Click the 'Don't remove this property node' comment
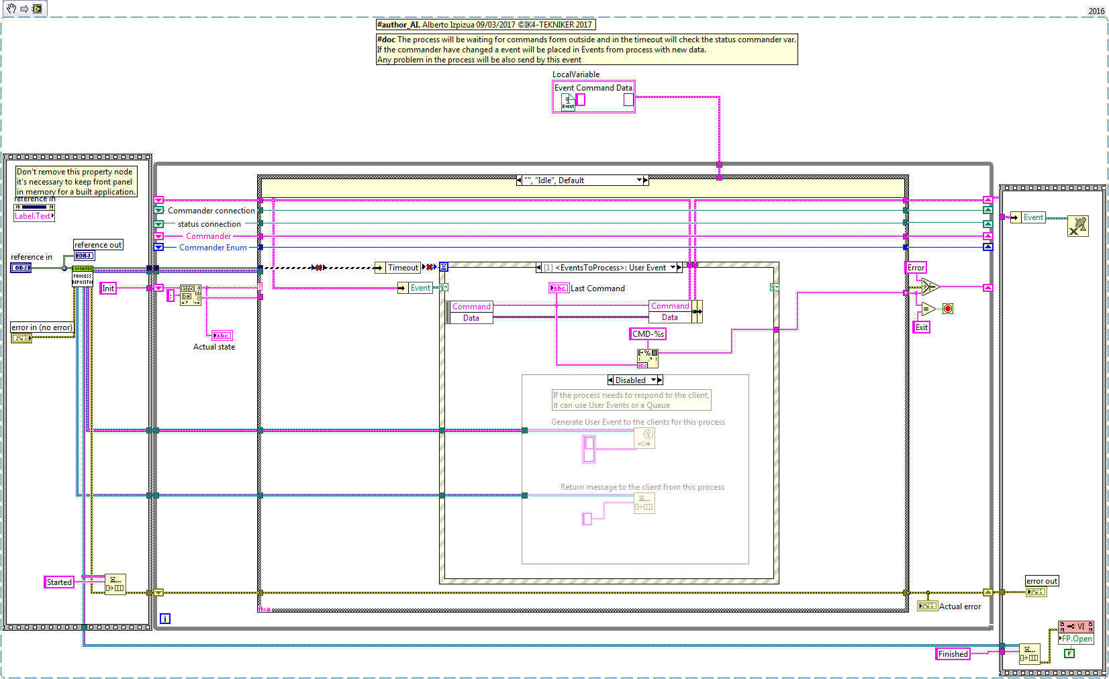 (x=76, y=181)
